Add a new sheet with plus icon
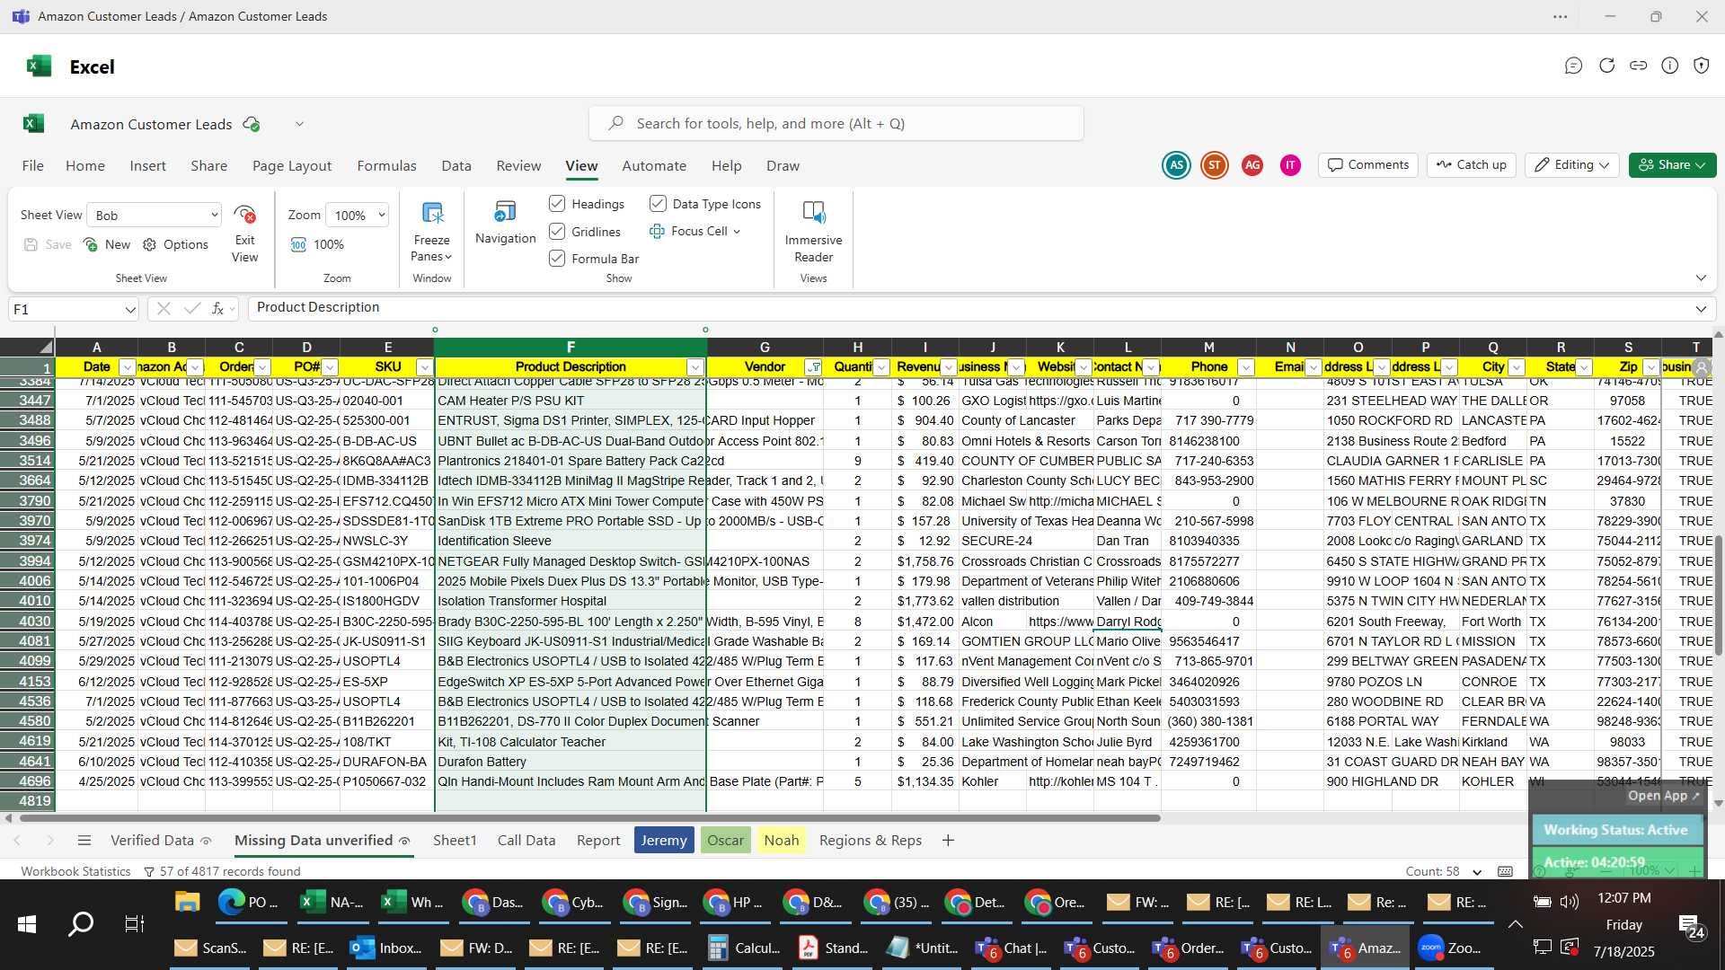This screenshot has width=1725, height=970. click(x=948, y=840)
